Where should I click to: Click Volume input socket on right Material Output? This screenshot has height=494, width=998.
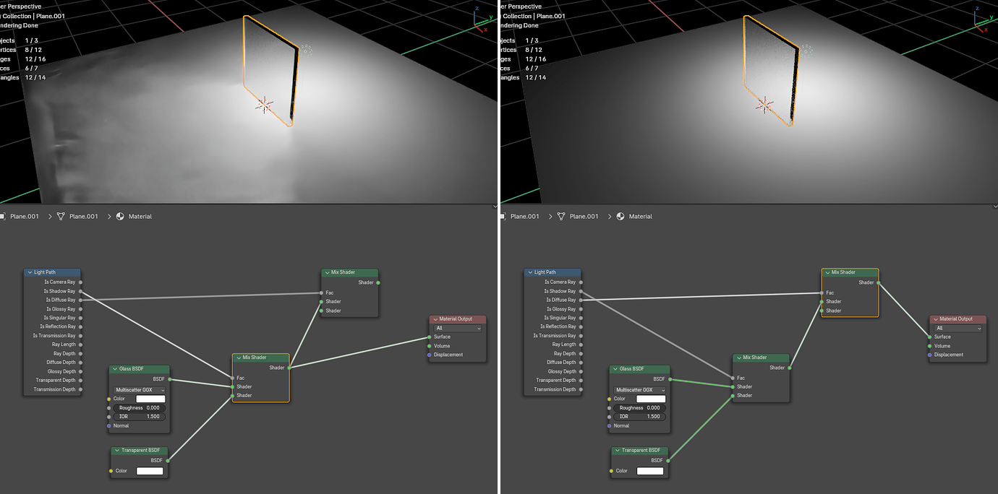pos(930,346)
